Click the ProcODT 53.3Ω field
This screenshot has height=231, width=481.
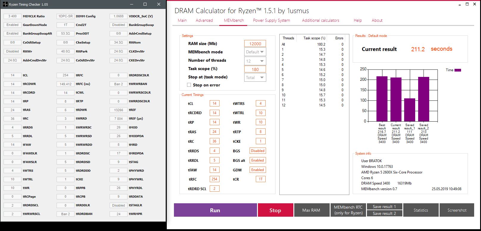[66, 34]
